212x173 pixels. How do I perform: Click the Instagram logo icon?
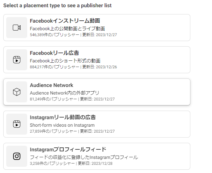point(17,156)
